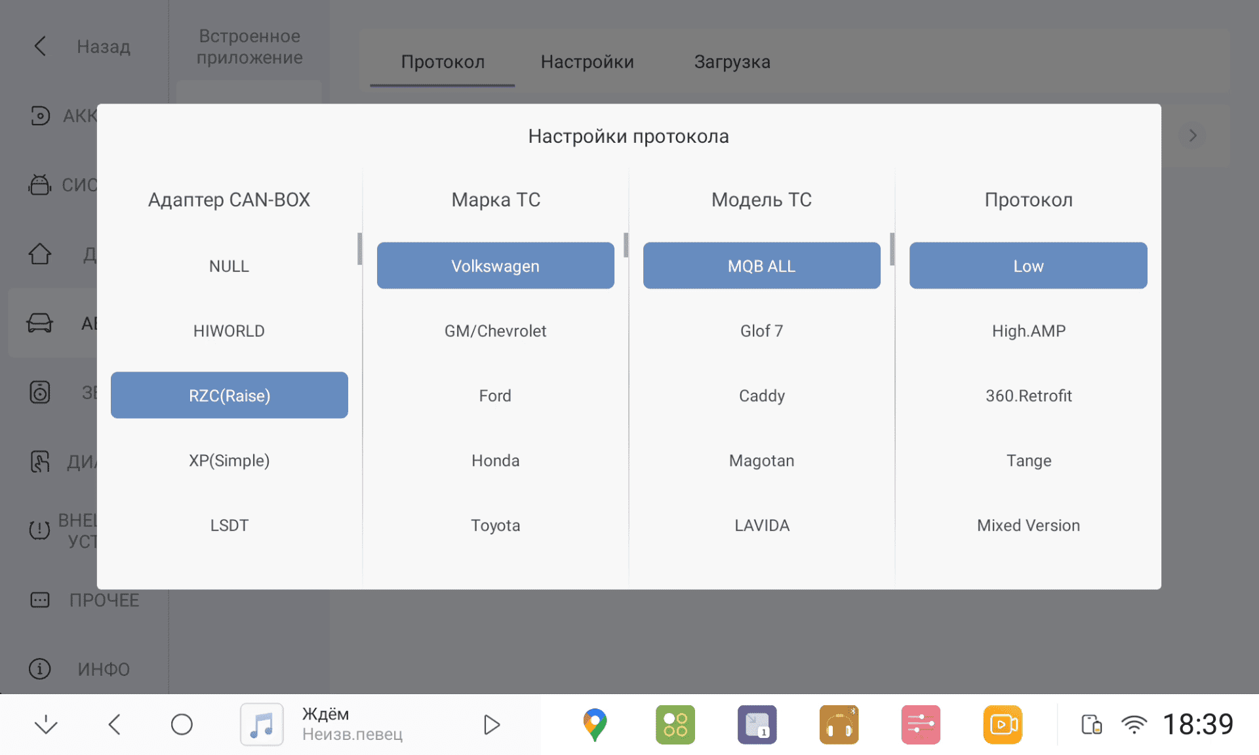
Task: Select LSDT adapter
Action: point(229,525)
